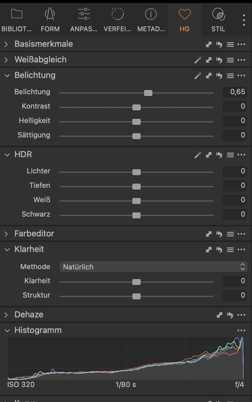252x402 pixels.
Task: Click the auto-adjust wand in Weißabgleich
Action: [x=198, y=60]
